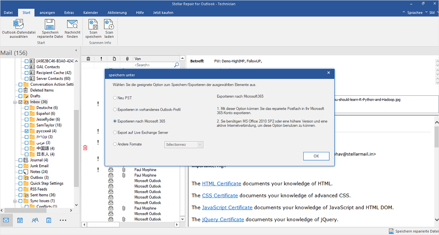Open the jQuery Certificate link
Viewport: 439px width, 235px height.
pos(223,220)
